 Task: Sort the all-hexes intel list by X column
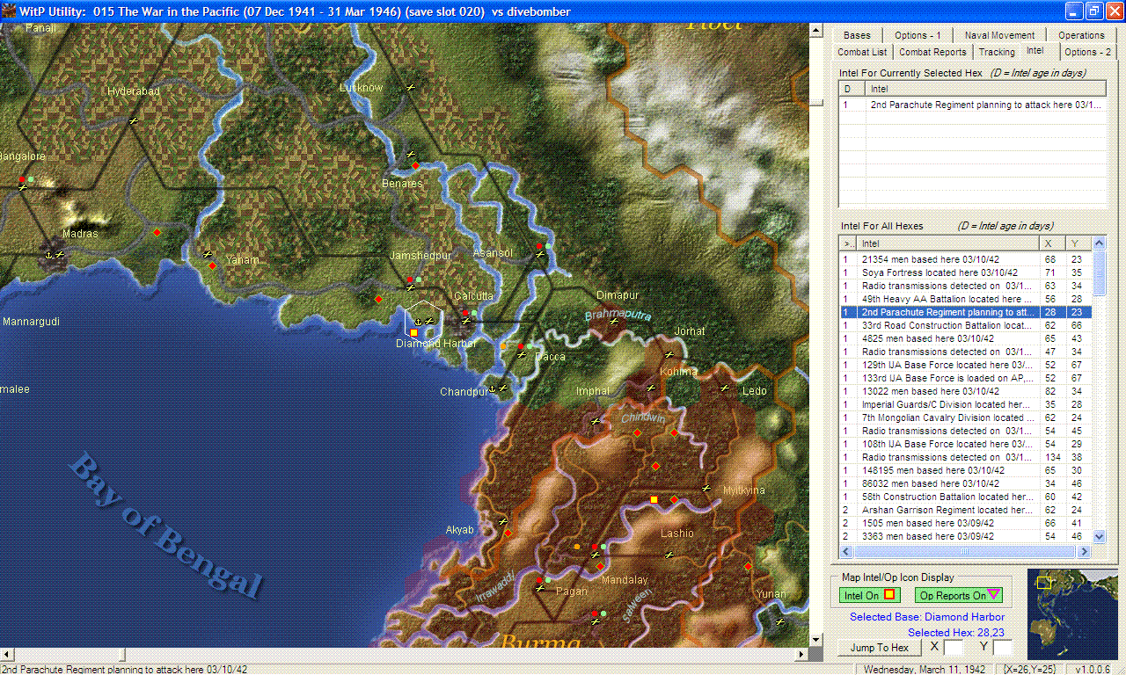pos(1051,243)
